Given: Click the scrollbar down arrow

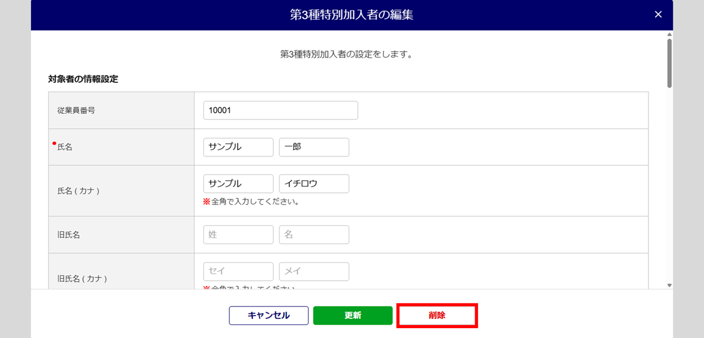Looking at the screenshot, I should 669,285.
